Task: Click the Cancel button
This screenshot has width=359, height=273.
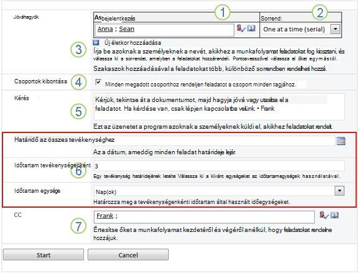Action: tap(128, 255)
